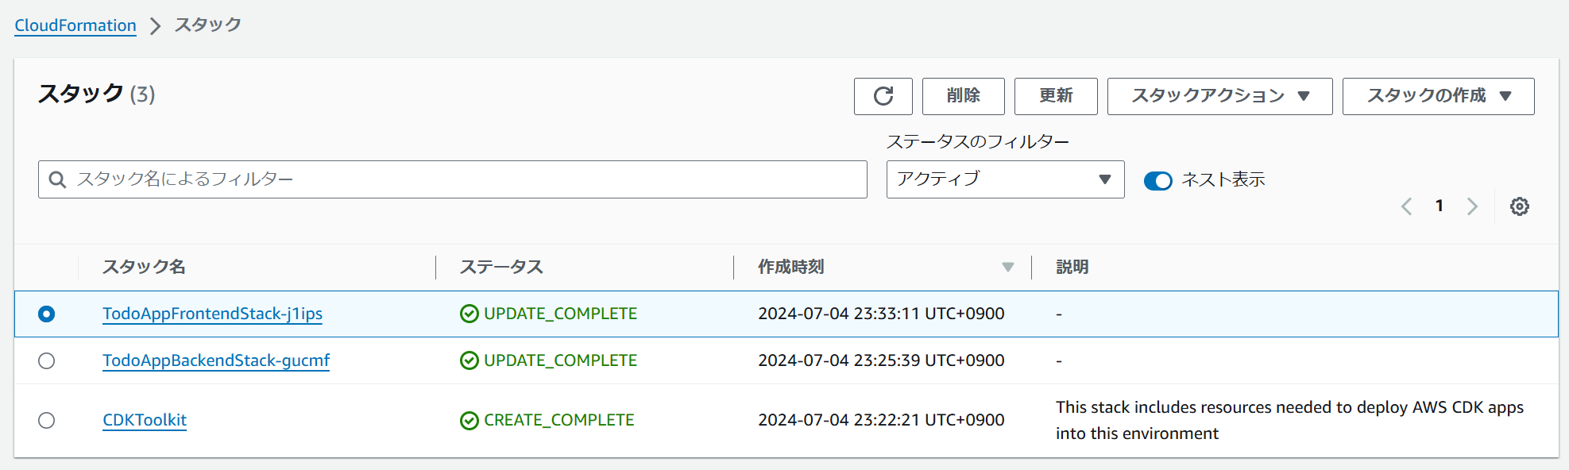Click CREATE_COMPLETE status icon for CDKToolkit

click(x=469, y=420)
